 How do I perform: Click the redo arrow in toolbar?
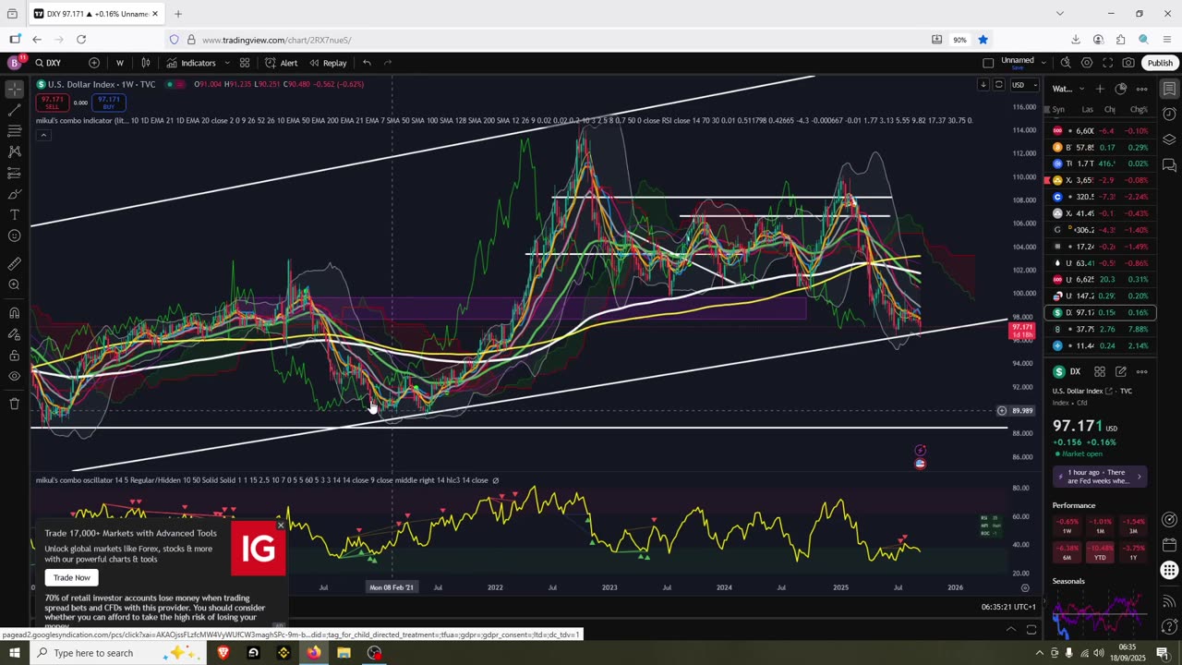[388, 63]
